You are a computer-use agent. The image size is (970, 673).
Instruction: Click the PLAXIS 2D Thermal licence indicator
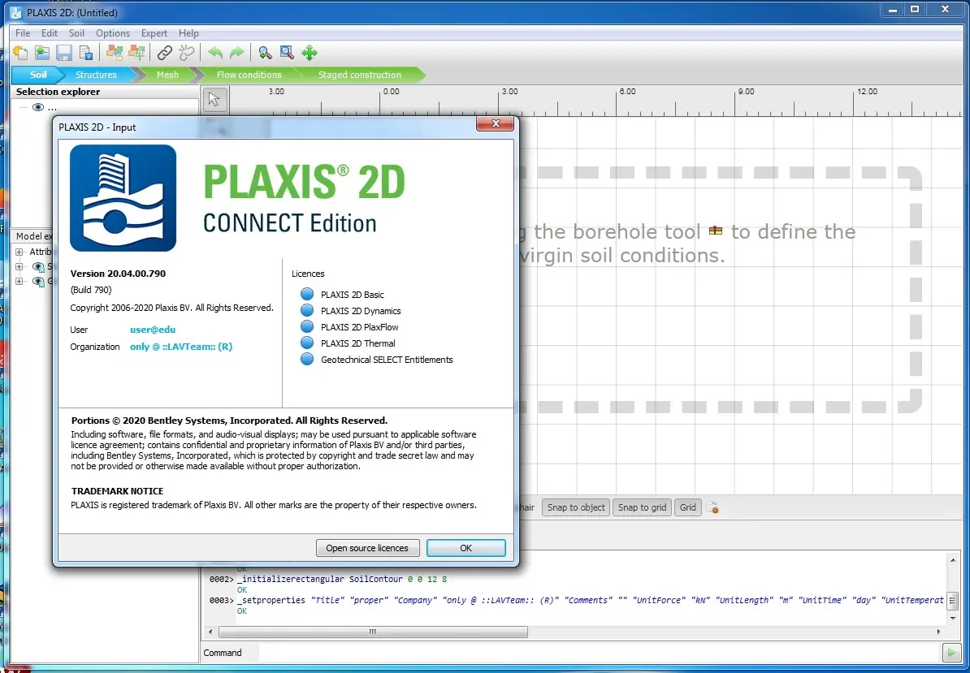tap(307, 343)
